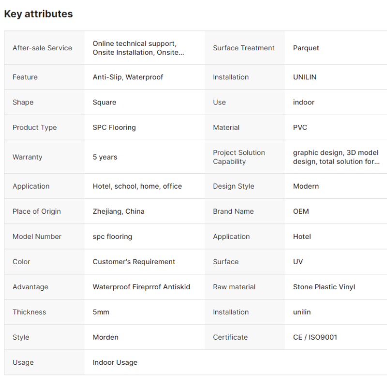Click the "Key attributes" heading
Viewport: 387px width, 387px height.
(39, 14)
